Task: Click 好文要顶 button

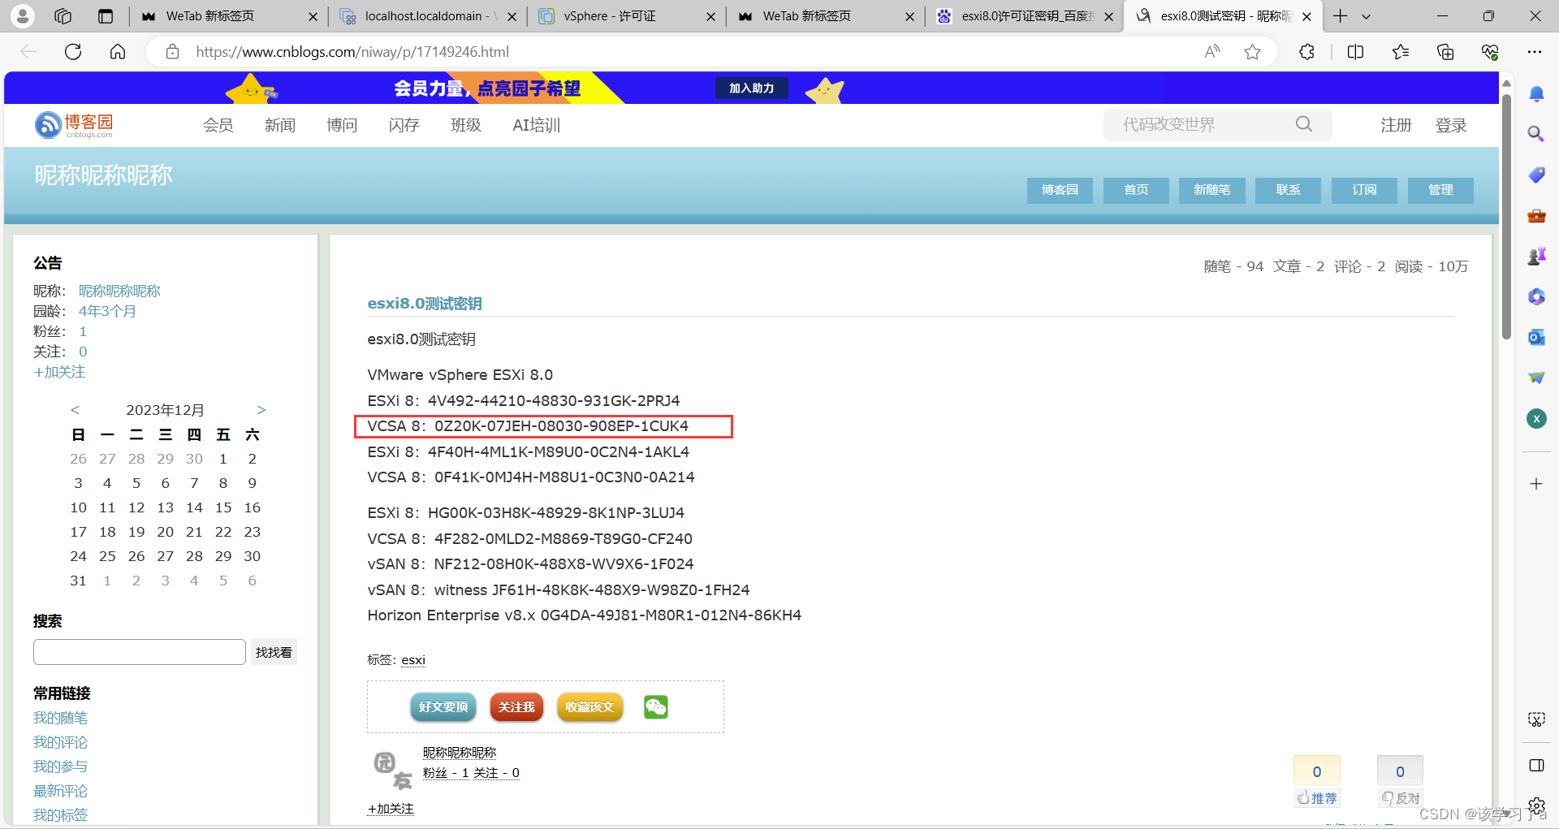Action: coord(443,707)
